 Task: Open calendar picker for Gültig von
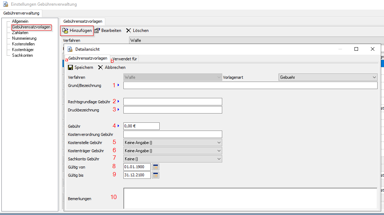156,167
